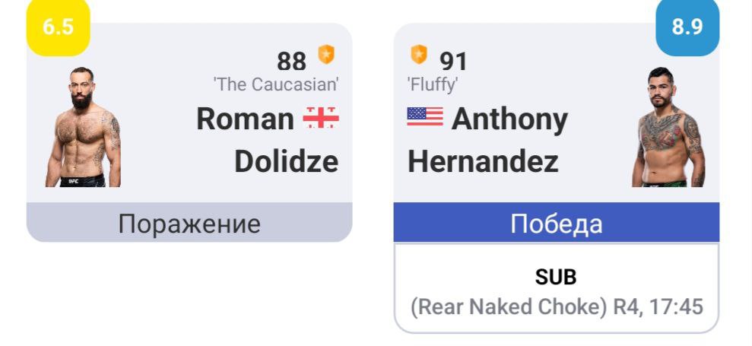
Task: Click the Поражение result bar
Action: (x=189, y=222)
